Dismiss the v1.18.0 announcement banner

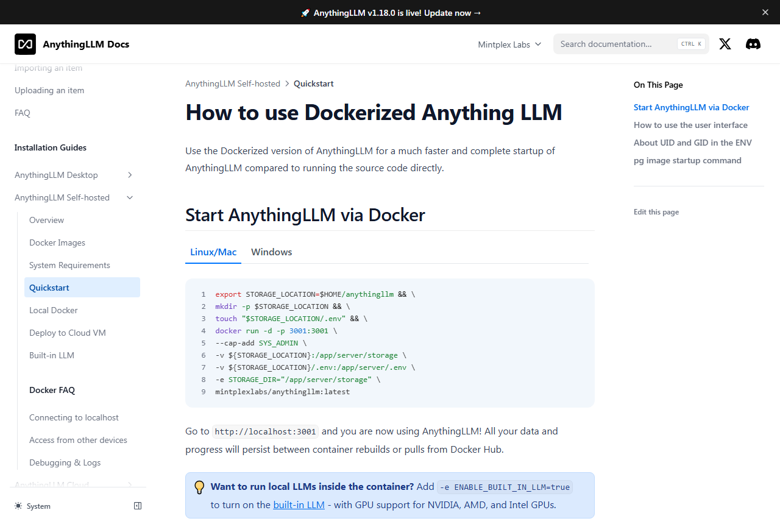tap(765, 12)
